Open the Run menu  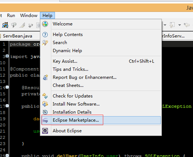[11, 15]
